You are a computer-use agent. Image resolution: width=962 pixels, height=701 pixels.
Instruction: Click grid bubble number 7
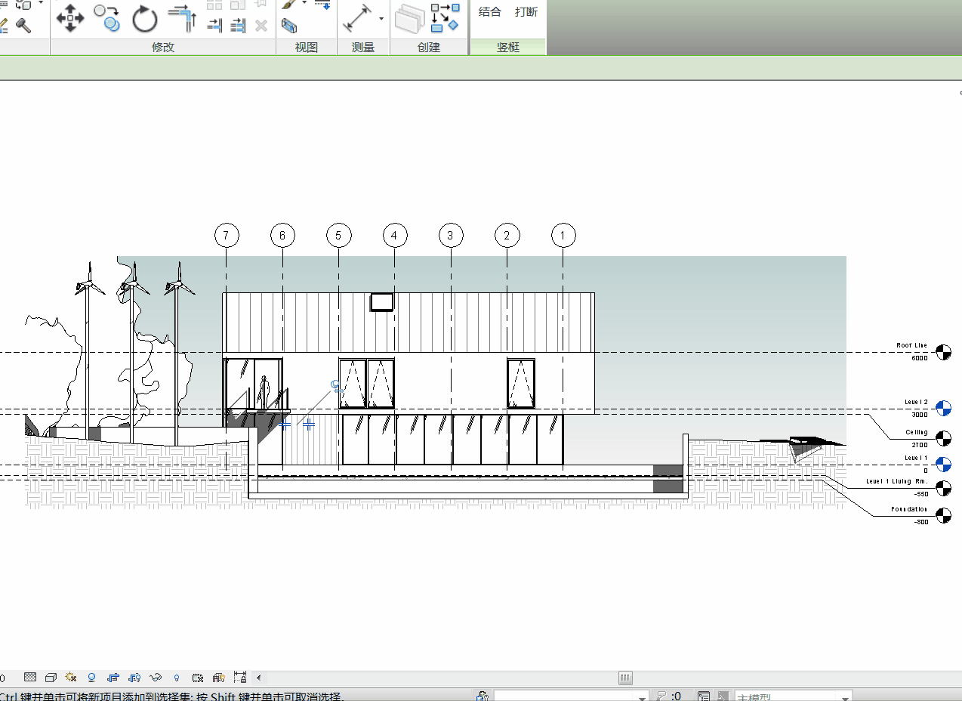point(226,236)
